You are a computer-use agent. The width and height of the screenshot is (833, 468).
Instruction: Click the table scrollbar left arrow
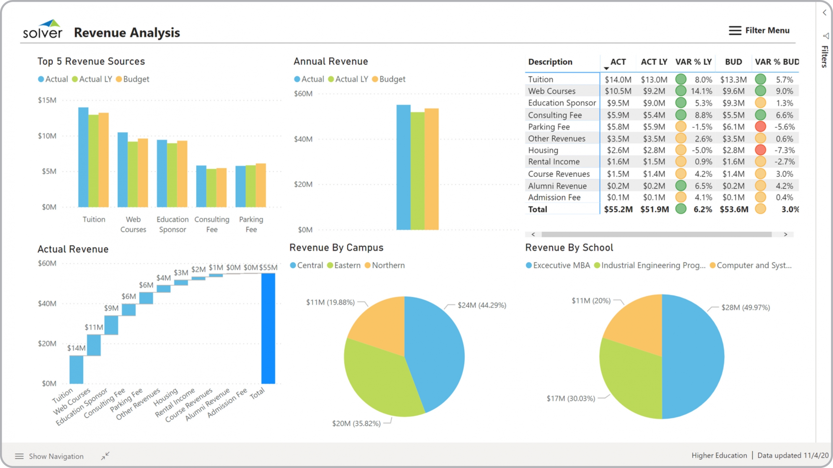pos(533,234)
